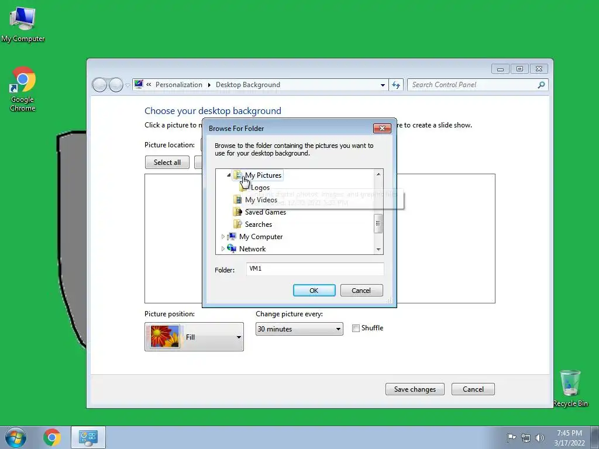Expand My Computer tree node
Image resolution: width=599 pixels, height=449 pixels.
[x=223, y=237]
